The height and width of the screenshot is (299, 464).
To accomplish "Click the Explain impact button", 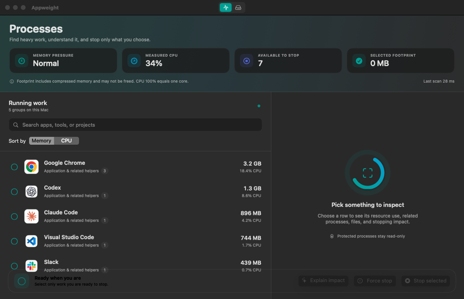I will pyautogui.click(x=324, y=281).
